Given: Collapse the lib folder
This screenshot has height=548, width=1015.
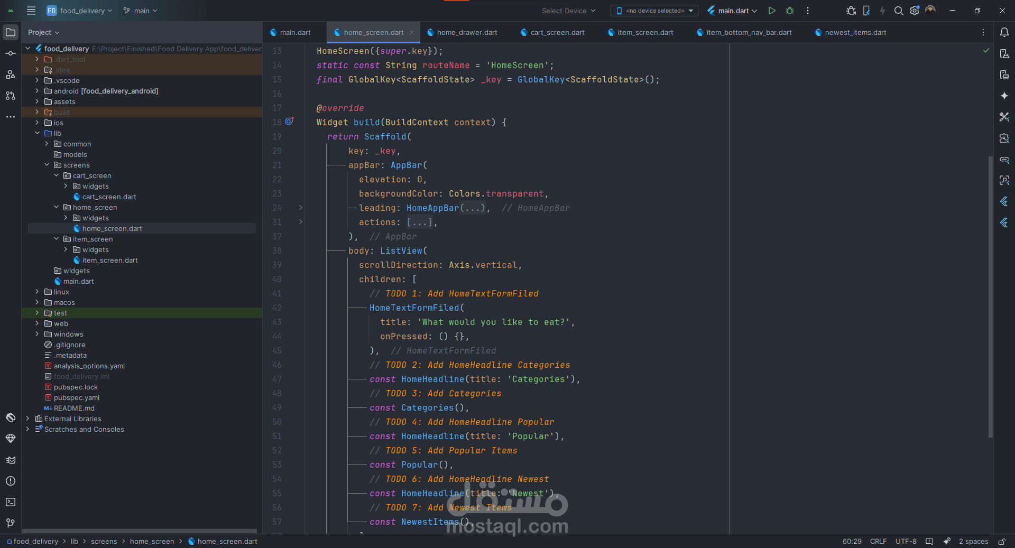Looking at the screenshot, I should click(37, 133).
